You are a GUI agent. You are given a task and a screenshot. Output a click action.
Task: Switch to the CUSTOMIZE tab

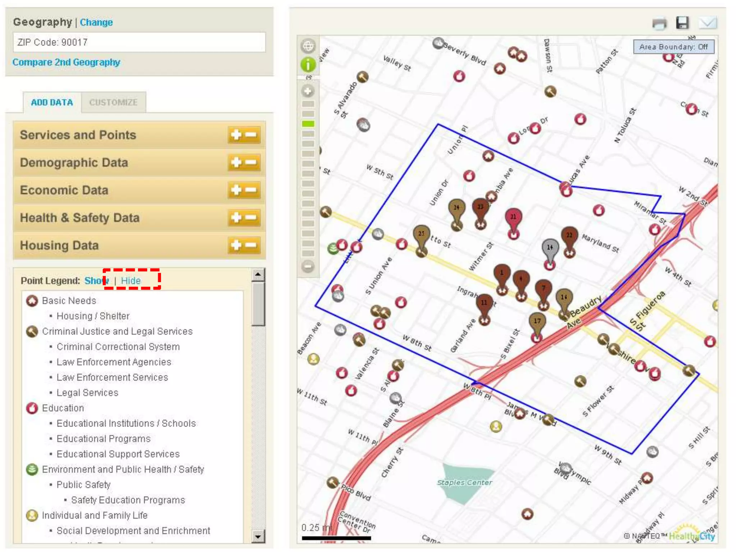113,102
